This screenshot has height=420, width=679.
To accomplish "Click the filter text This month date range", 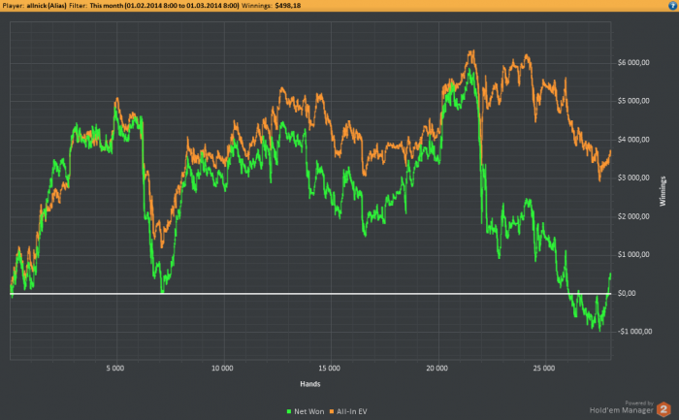I will click(164, 6).
